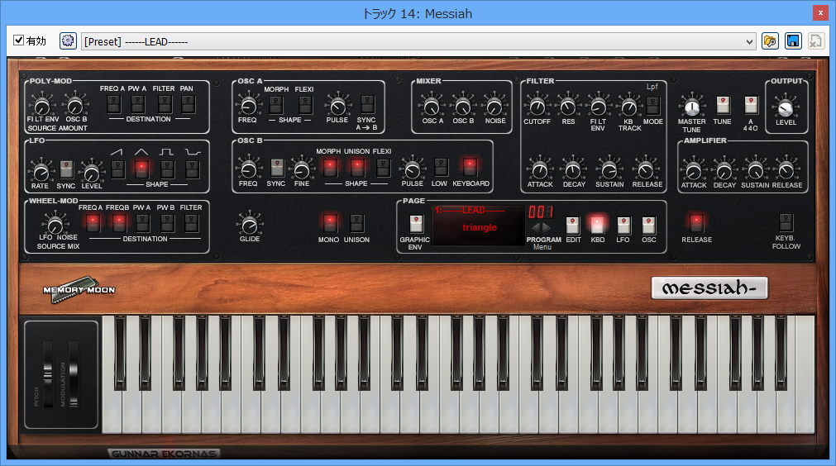Switch the Filter MODE button
The width and height of the screenshot is (836, 466).
pyautogui.click(x=652, y=106)
